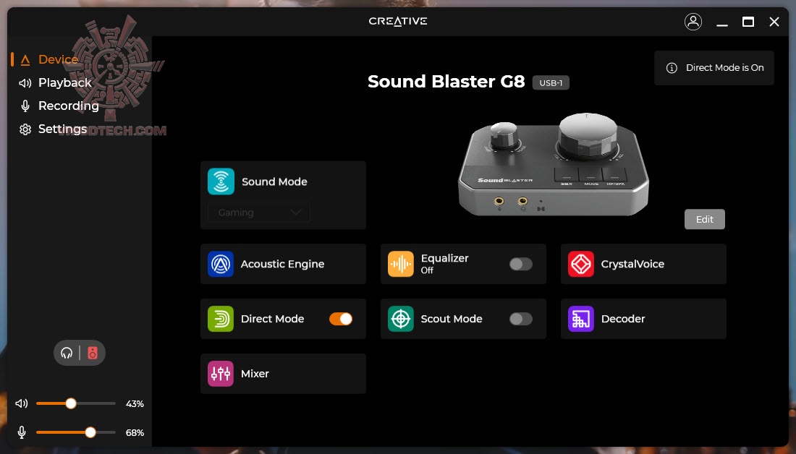Click the 43% volume value
796x454 pixels.
coord(135,404)
